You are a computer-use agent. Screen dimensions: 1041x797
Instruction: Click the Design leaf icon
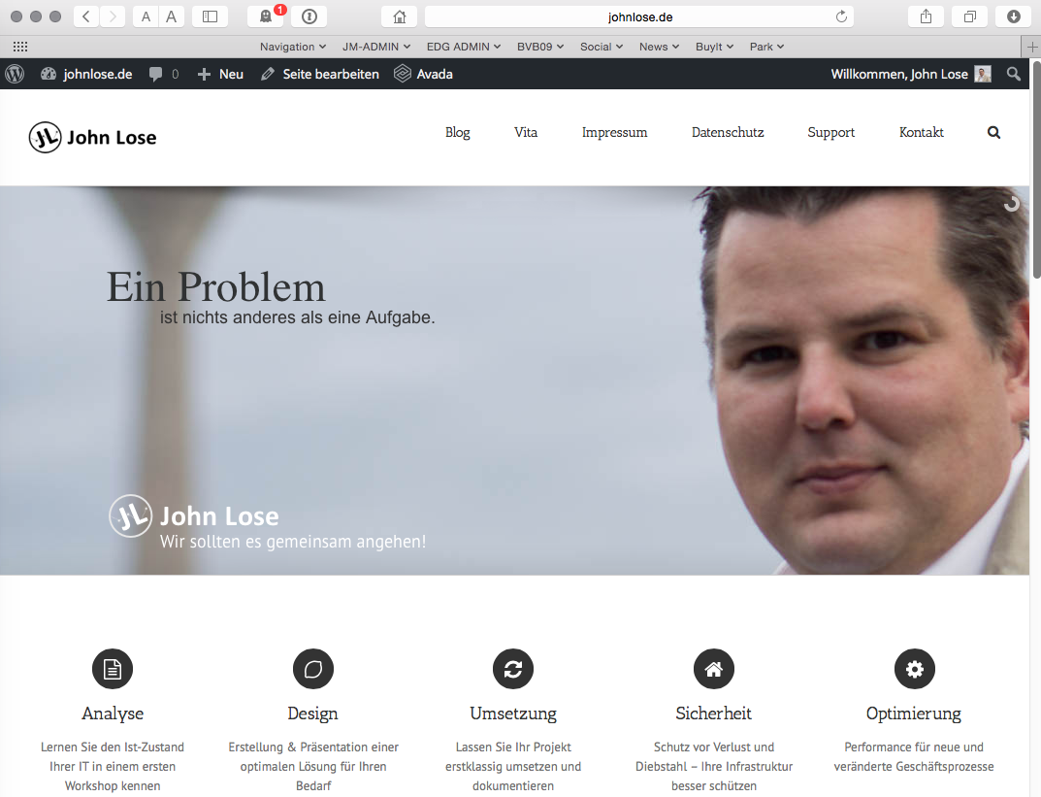[x=313, y=669]
